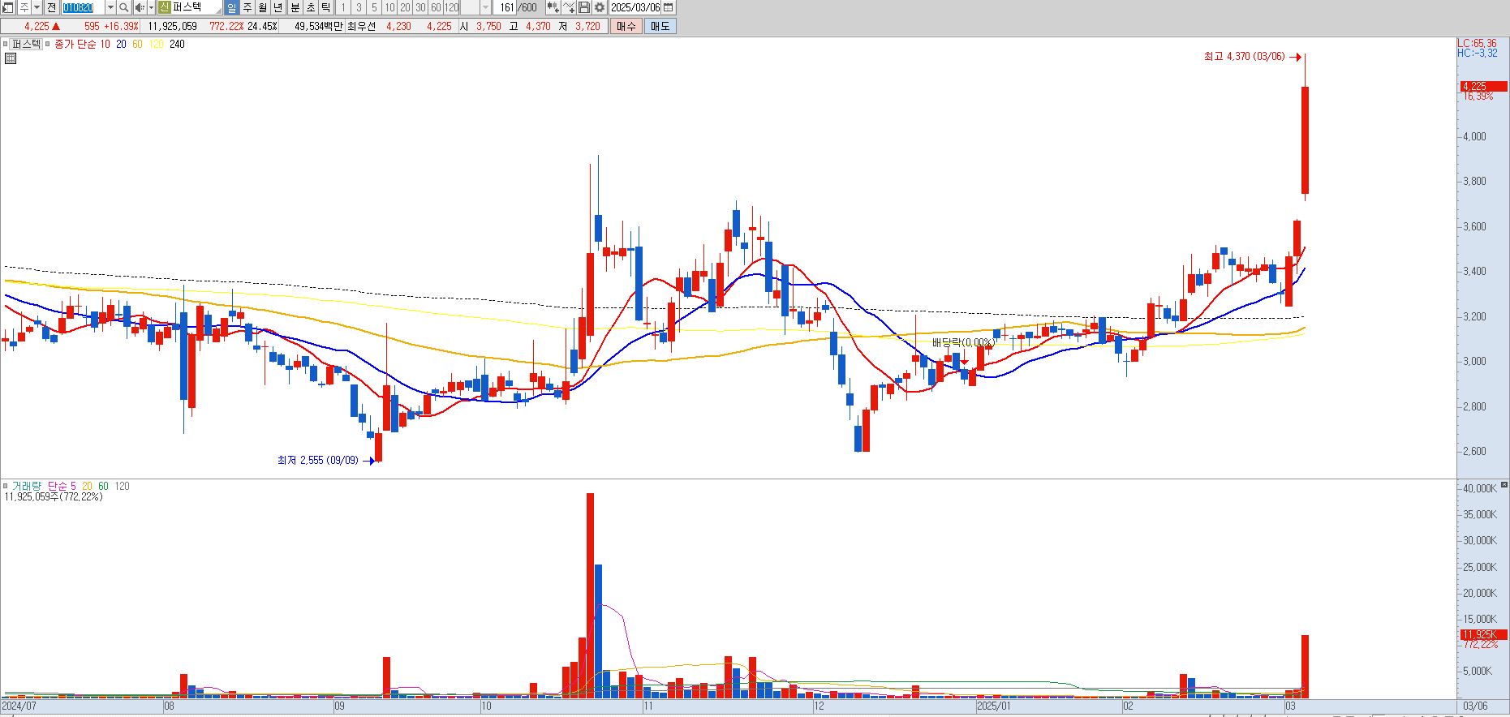Screen dimensions: 1510x717
Task: Click the moving average 10 legend value
Action: (x=105, y=44)
